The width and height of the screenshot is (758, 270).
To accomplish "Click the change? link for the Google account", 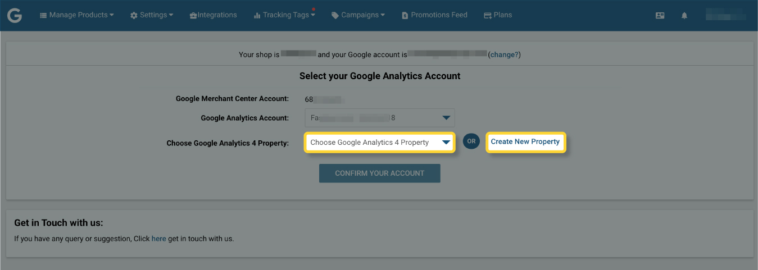I will point(505,54).
